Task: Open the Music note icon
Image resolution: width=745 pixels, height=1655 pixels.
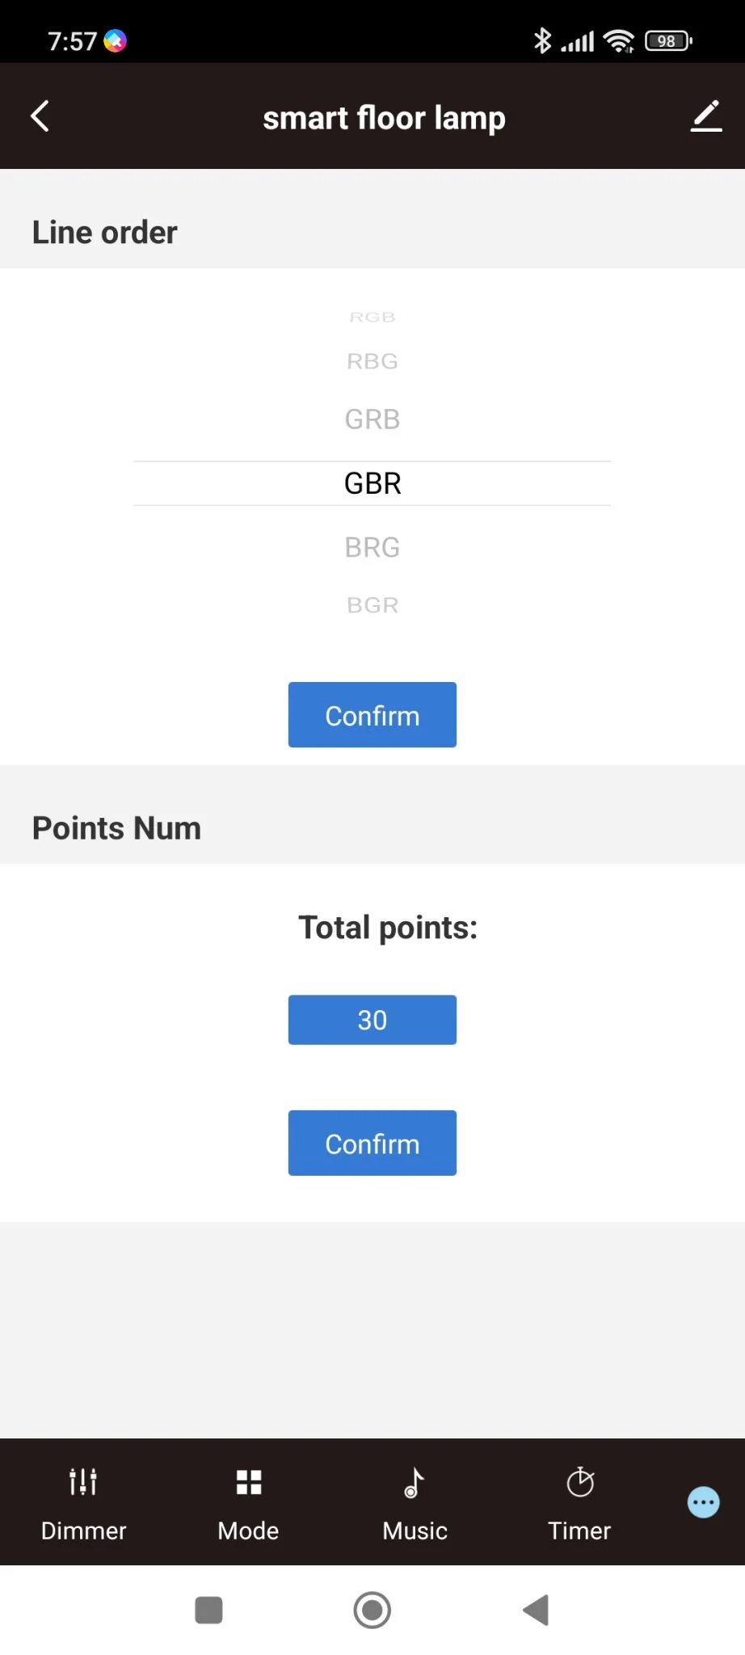Action: [x=414, y=1482]
